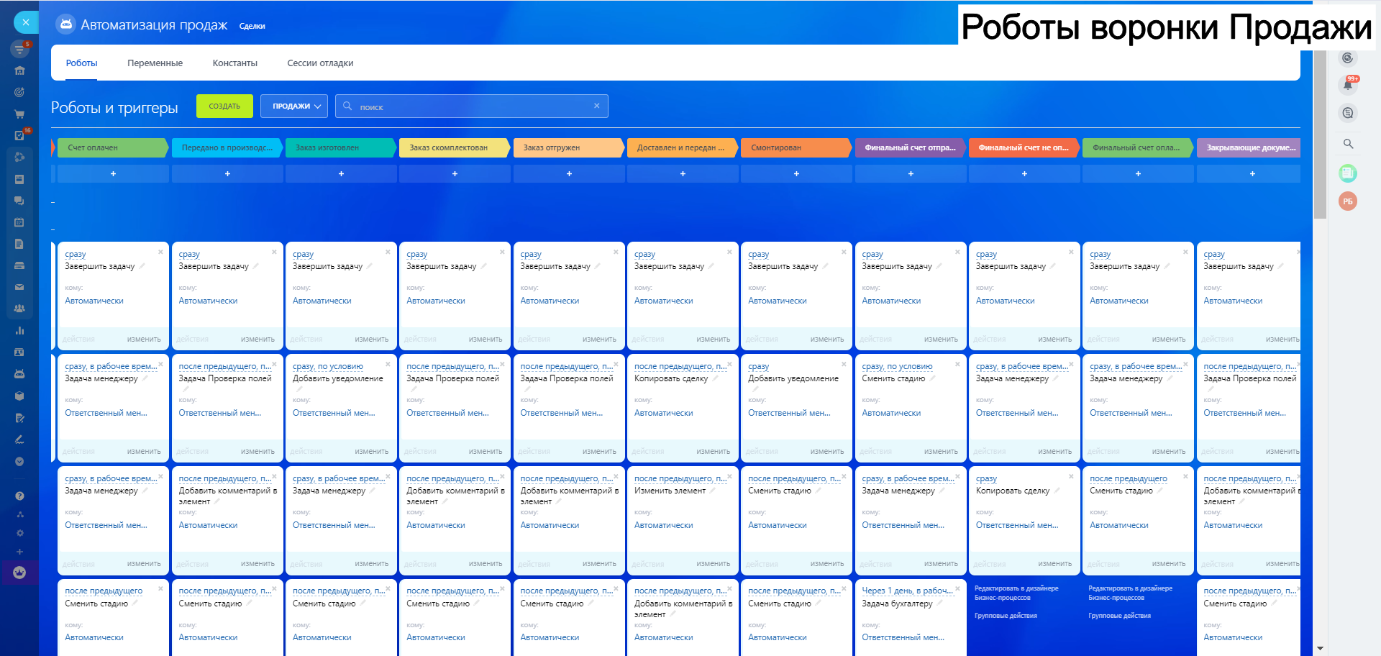Click the Передано в производс... stage header
Screen dimensions: 1381x656
227,147
